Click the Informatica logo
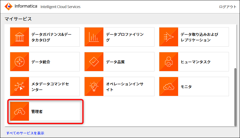This screenshot has width=240, height=138. point(21,7)
